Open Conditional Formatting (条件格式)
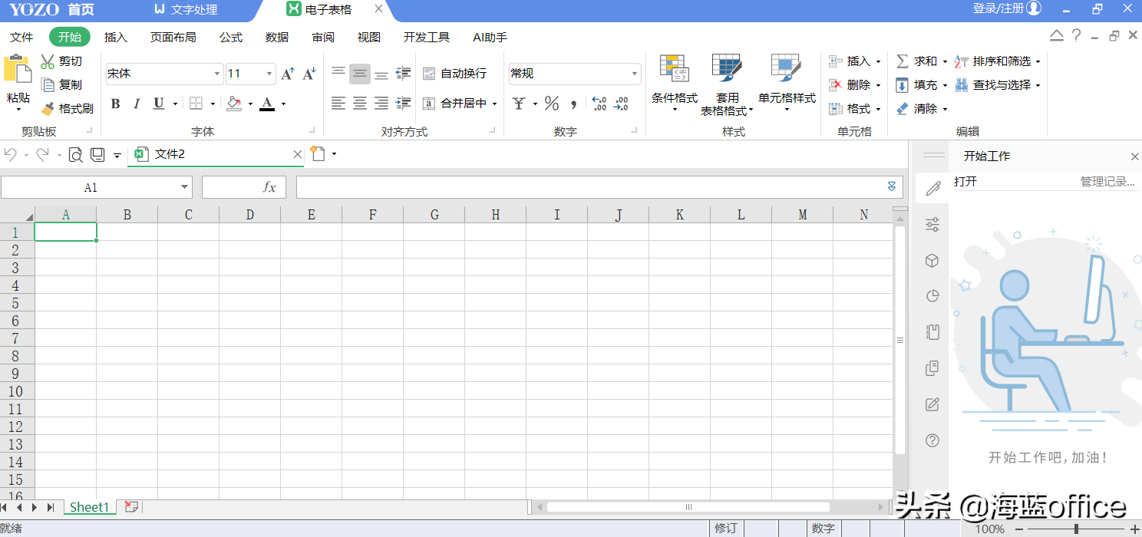The width and height of the screenshot is (1142, 537). pyautogui.click(x=674, y=83)
